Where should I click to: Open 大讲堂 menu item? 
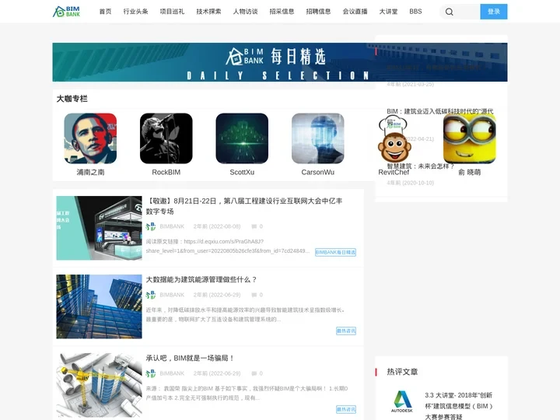click(389, 12)
